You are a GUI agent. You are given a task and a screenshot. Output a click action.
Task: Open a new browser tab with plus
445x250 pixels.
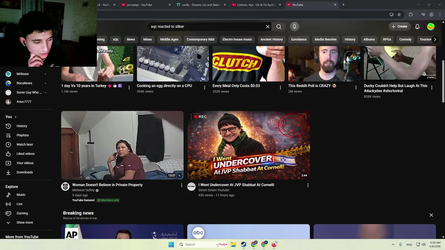343,5
